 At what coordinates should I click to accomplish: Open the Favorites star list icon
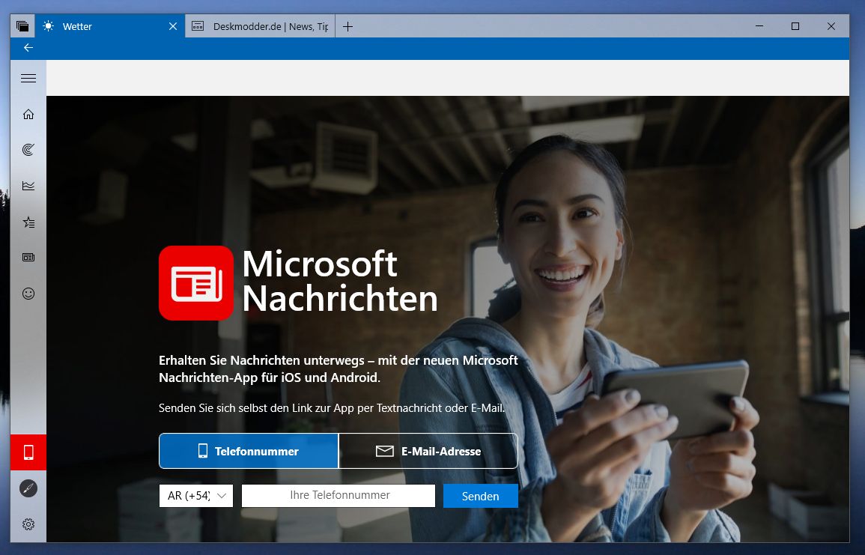28,222
